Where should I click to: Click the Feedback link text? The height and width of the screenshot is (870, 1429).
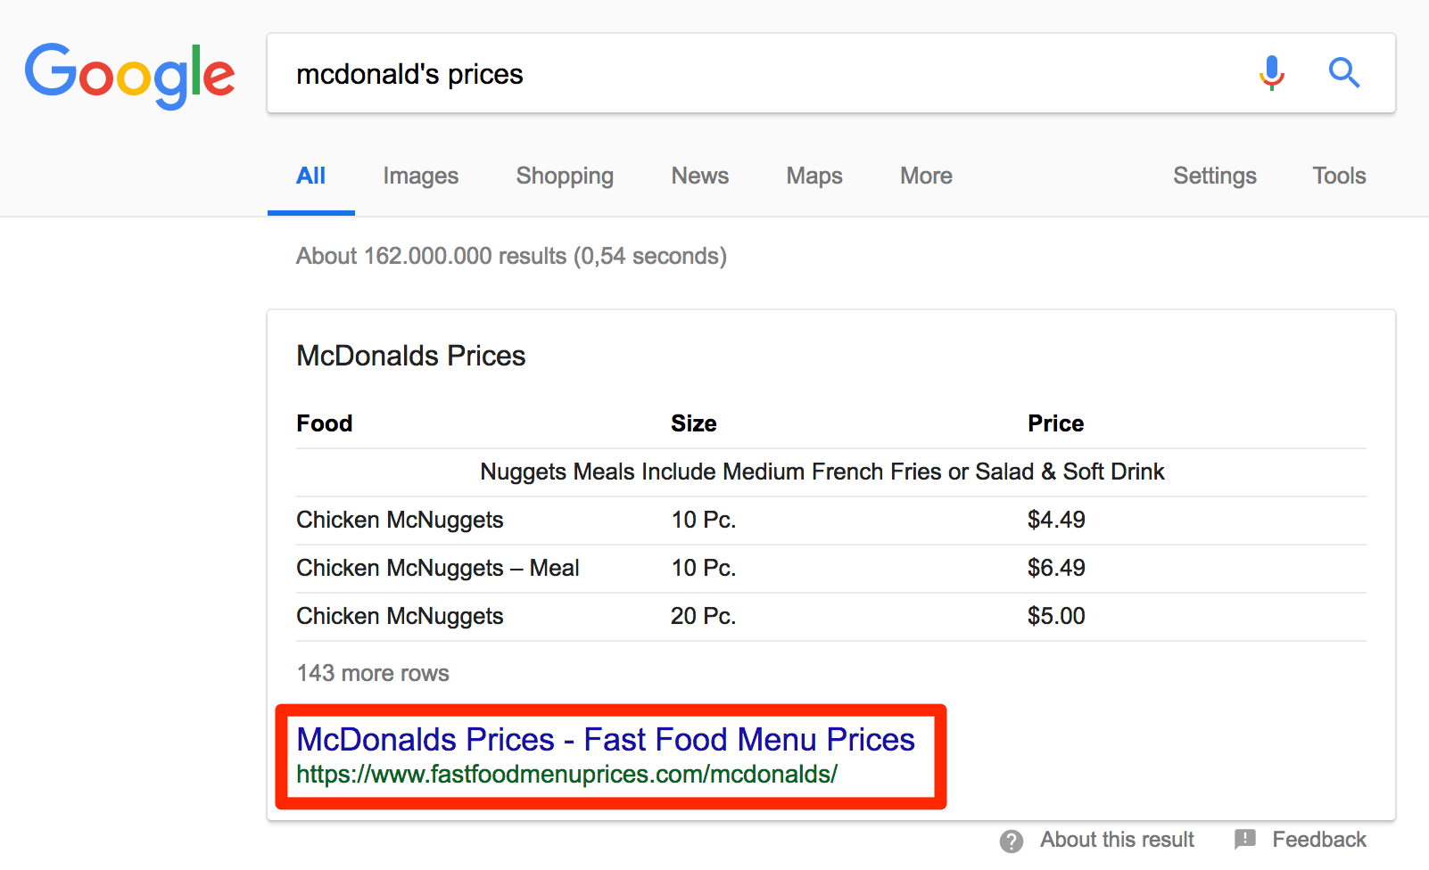(x=1318, y=840)
